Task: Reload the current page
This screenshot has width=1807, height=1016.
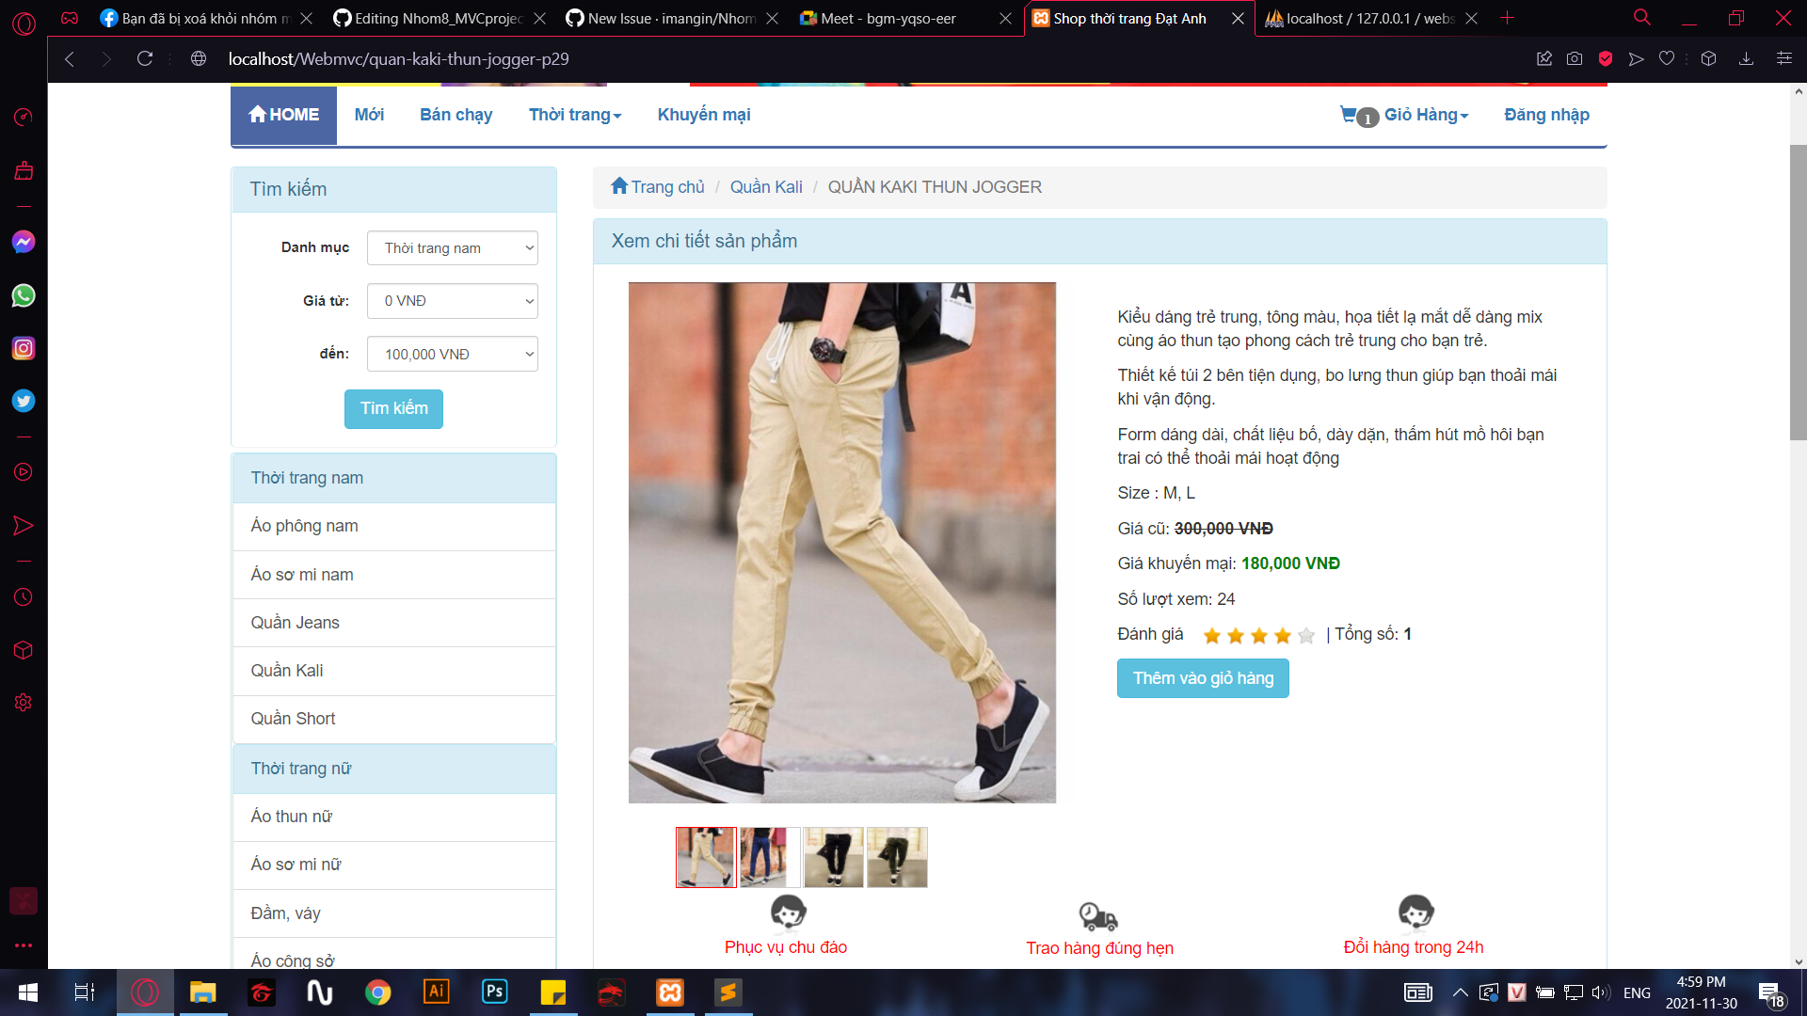Action: click(x=145, y=58)
